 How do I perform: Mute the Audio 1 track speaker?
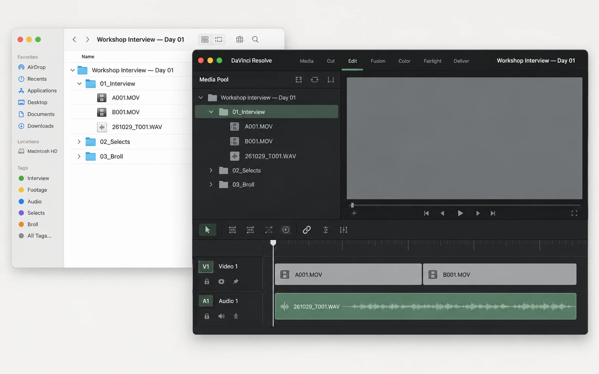tap(221, 316)
